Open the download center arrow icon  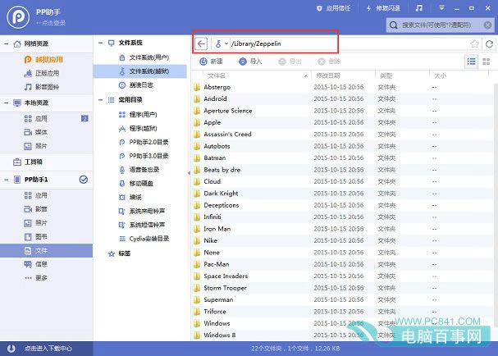[x=11, y=349]
